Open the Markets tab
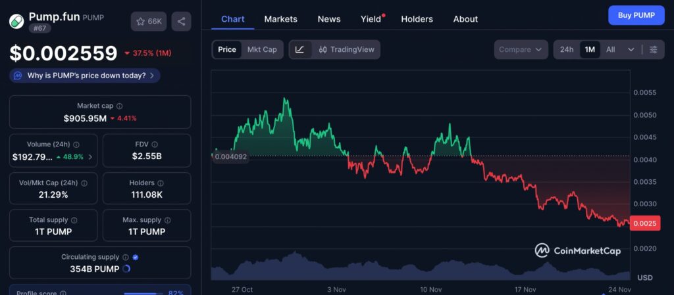 [x=280, y=19]
